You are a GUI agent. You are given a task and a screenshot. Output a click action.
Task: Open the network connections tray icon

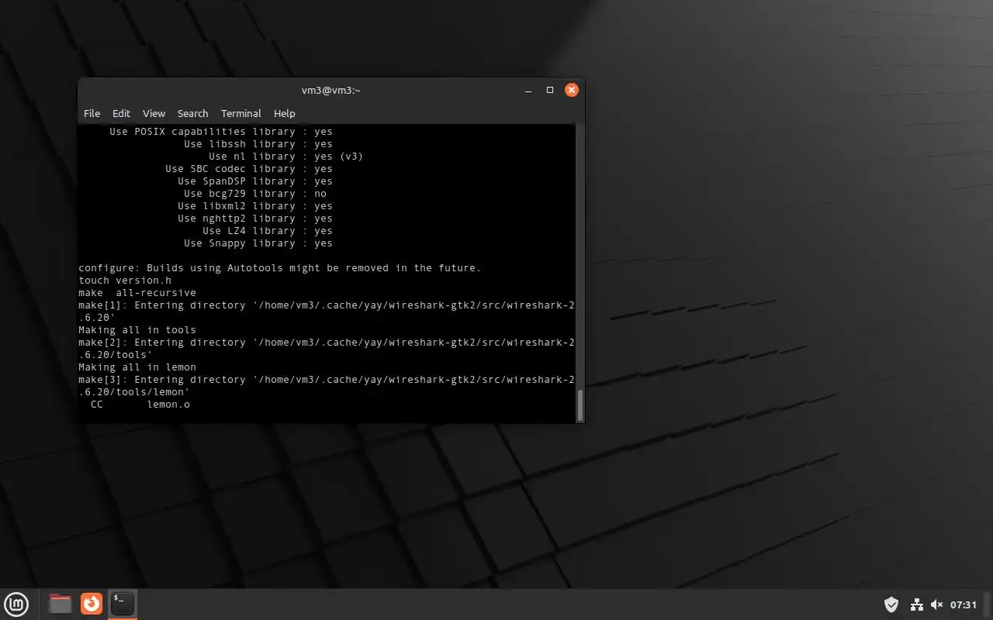(x=916, y=604)
